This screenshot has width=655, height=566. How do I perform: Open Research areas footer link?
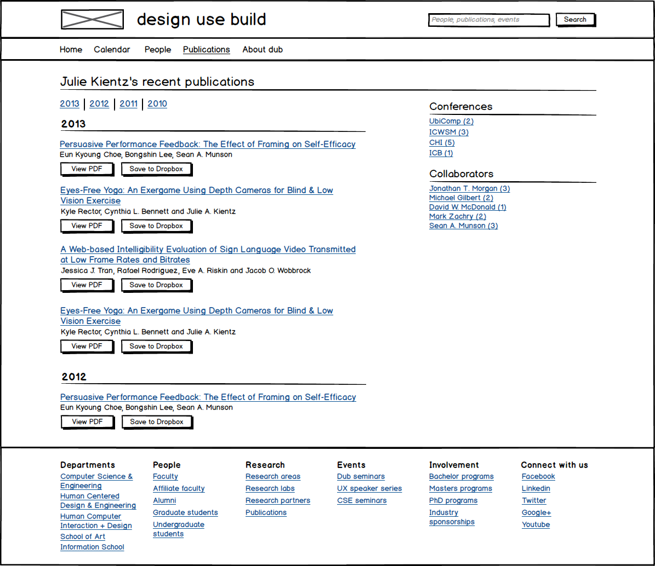coord(273,476)
